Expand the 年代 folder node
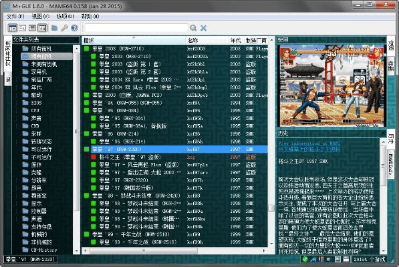Image resolution: width=399 pixels, height=267 pixels. click(17, 87)
